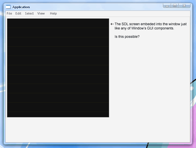This screenshot has width=196, height=148.
Task: Maximize the Application window
Action: [175, 6]
